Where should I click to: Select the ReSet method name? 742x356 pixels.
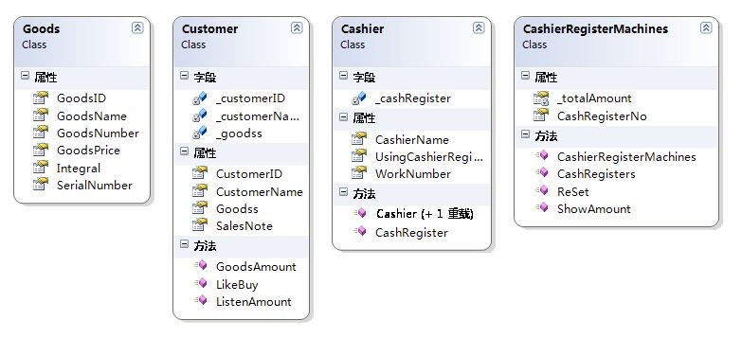(573, 191)
